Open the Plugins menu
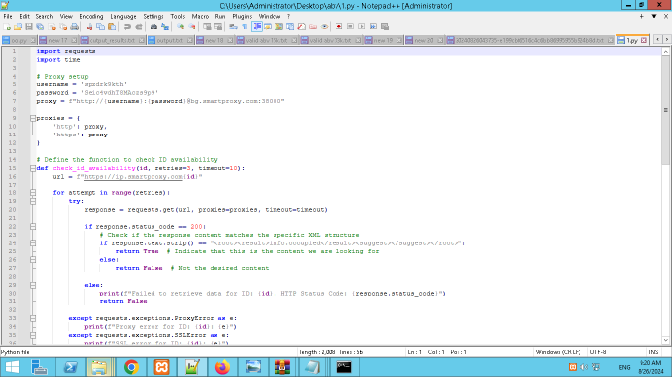672x377 pixels. 242,17
